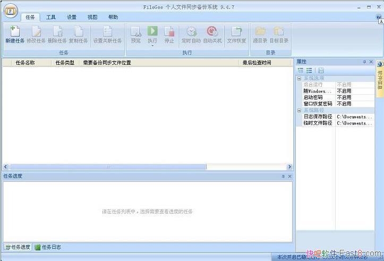Image resolution: width=384 pixels, height=261 pixels.
Task: Open the 设置 ribbon tab
Action: (72, 17)
